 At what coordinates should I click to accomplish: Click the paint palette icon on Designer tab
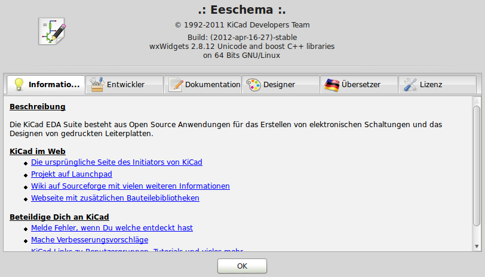254,85
